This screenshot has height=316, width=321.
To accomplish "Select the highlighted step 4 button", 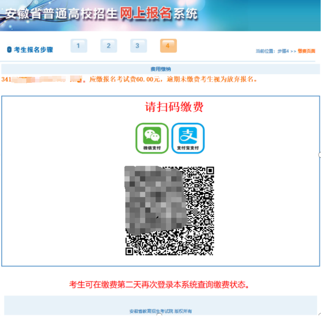I will click(168, 46).
